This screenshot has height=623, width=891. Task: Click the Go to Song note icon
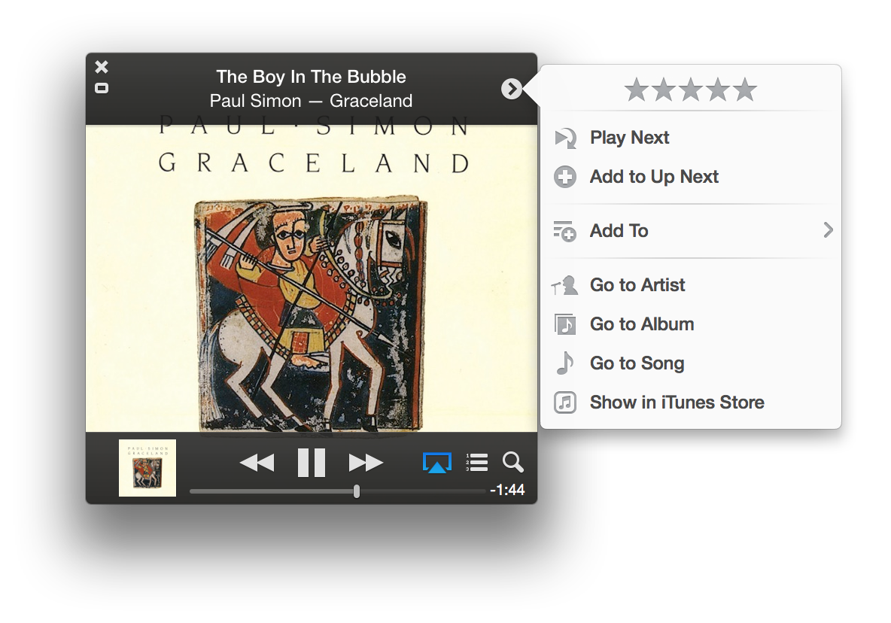click(x=565, y=363)
